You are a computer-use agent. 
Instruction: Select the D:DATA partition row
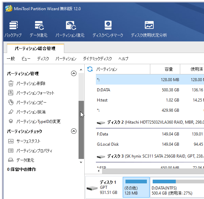click(x=150, y=90)
